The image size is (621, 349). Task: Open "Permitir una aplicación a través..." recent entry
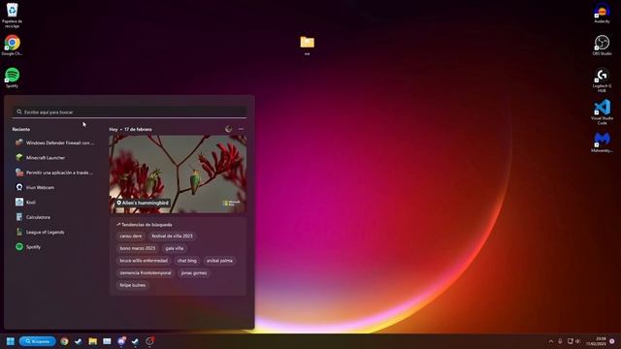coord(55,173)
